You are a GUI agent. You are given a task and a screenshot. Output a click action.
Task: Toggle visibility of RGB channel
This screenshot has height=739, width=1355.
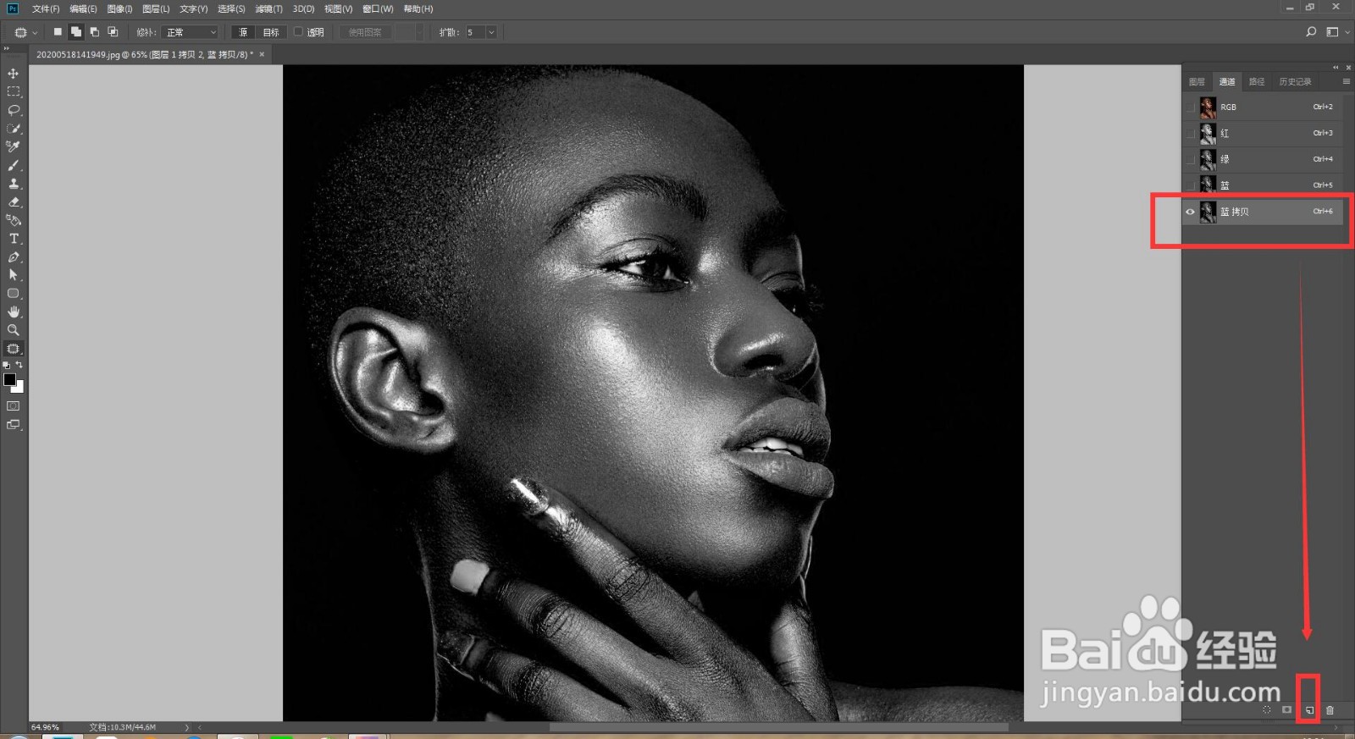(1191, 108)
